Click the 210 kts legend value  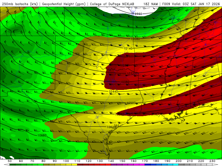point(190,161)
